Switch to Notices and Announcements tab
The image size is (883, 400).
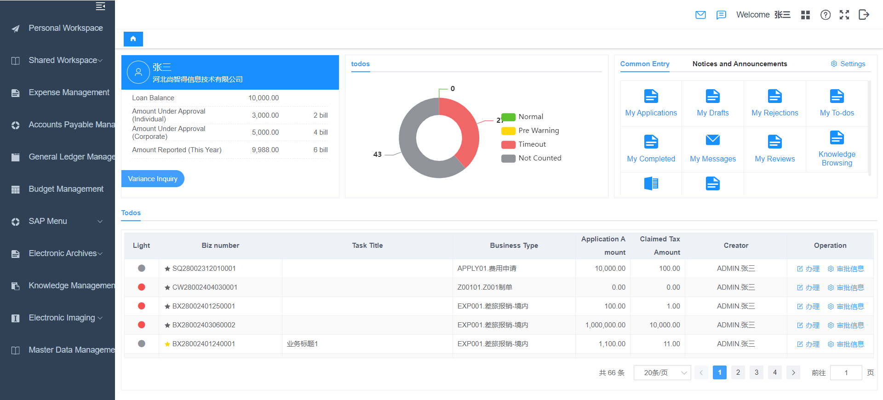point(740,64)
